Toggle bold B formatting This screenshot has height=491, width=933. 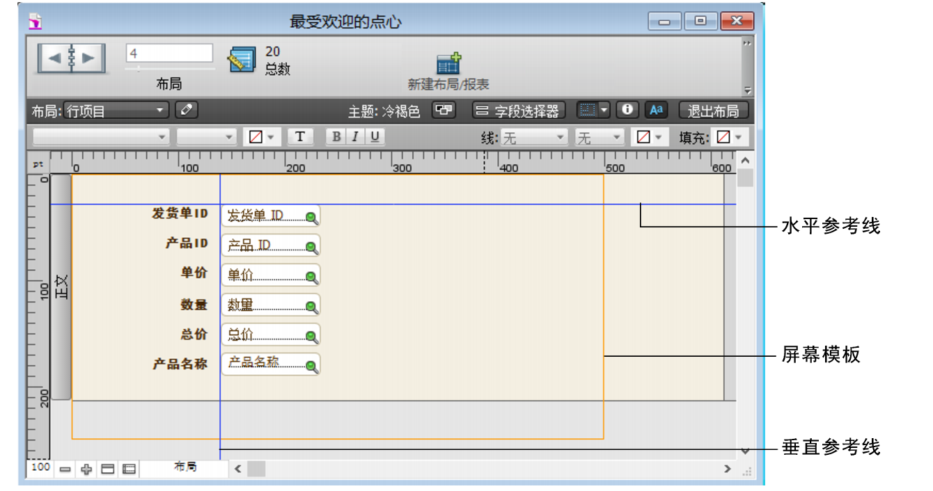tap(337, 136)
